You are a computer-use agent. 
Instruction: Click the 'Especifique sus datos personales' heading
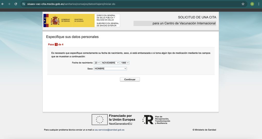72,37
